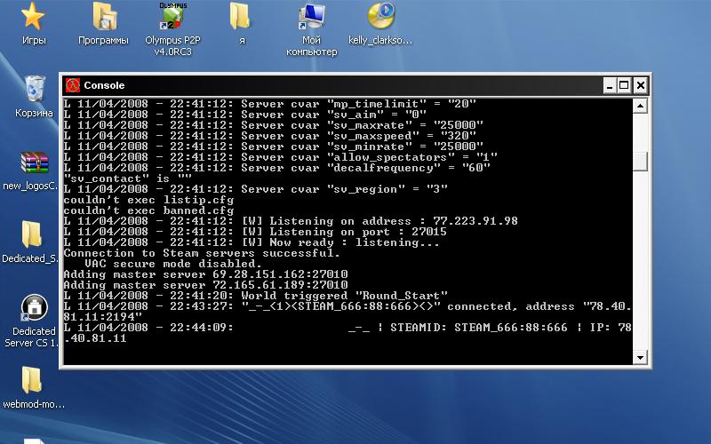Viewport: 711px width, 444px height.
Task: Click the "allow_spectators" = "1" cvar line
Action: pyautogui.click(x=281, y=157)
